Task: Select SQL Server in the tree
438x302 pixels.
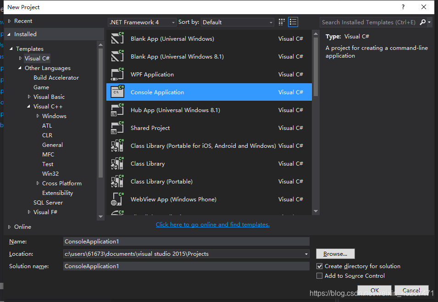Action: pyautogui.click(x=48, y=203)
